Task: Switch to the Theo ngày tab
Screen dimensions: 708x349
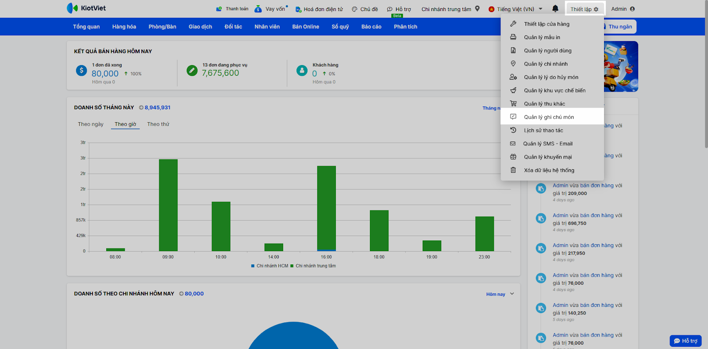Action: point(91,124)
